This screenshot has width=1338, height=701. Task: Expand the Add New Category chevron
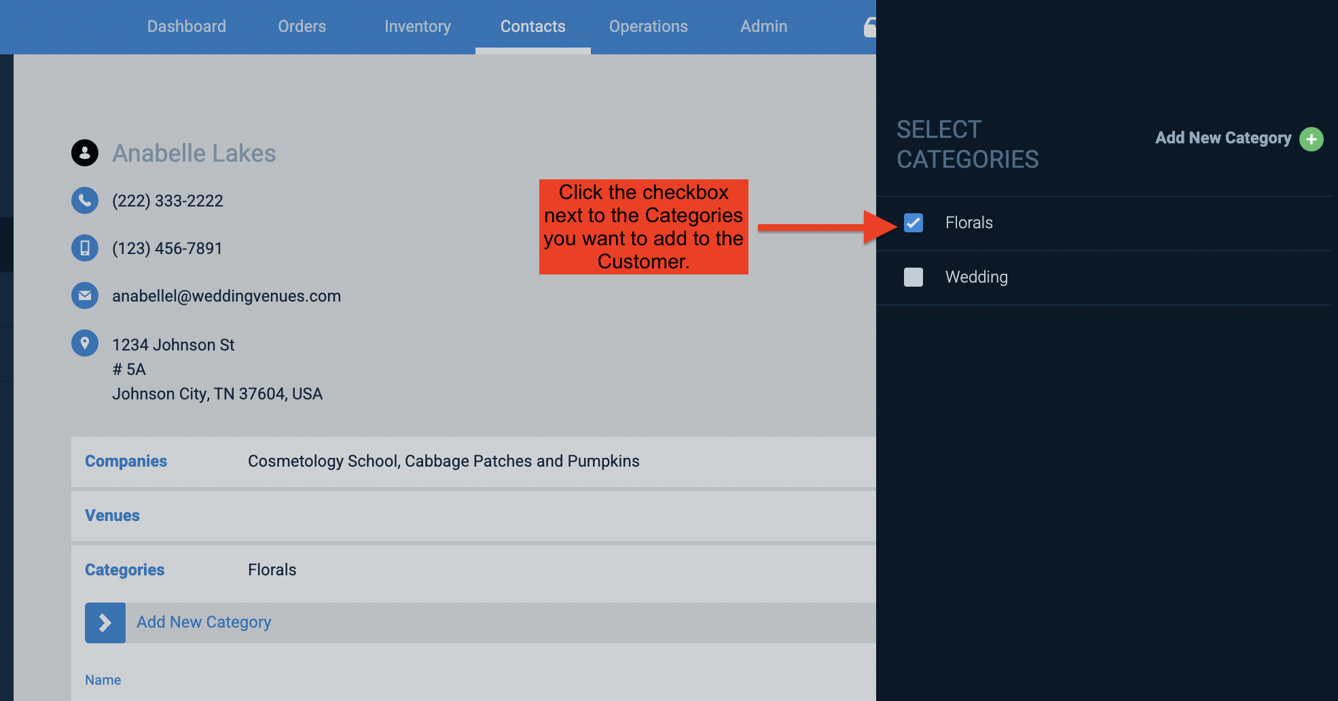pyautogui.click(x=105, y=623)
